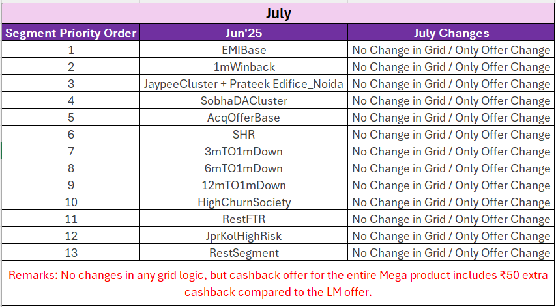The height and width of the screenshot is (307, 556).
Task: Select the 6mTO1mDown cell
Action: click(244, 168)
